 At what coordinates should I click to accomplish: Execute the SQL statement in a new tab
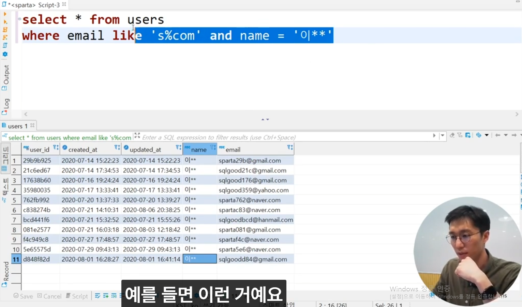(5, 22)
